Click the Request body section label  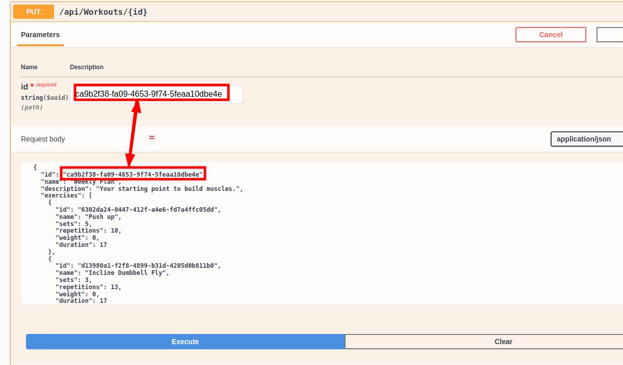43,139
